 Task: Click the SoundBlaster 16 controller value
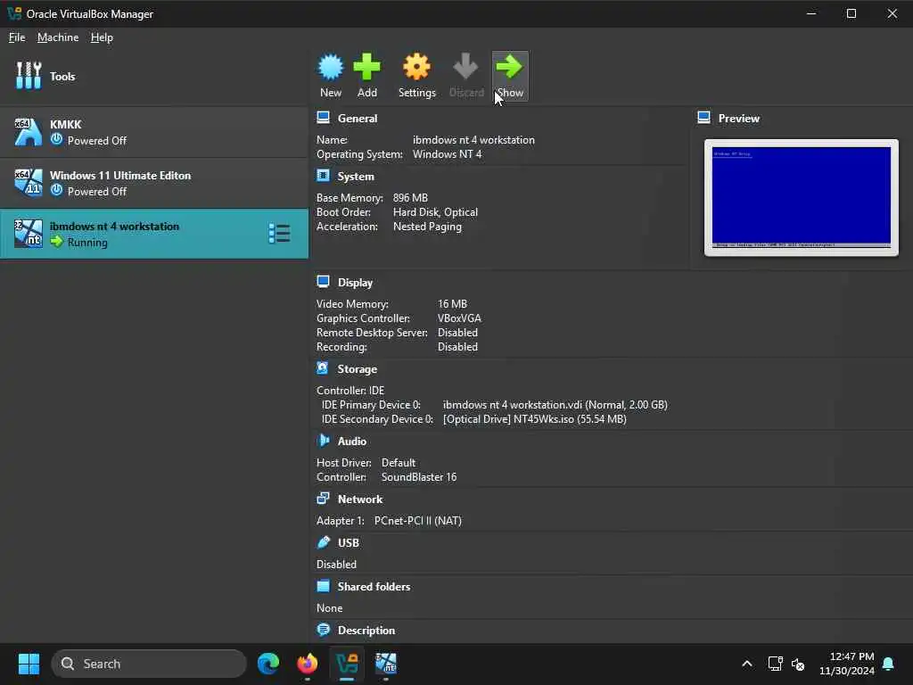tap(419, 477)
